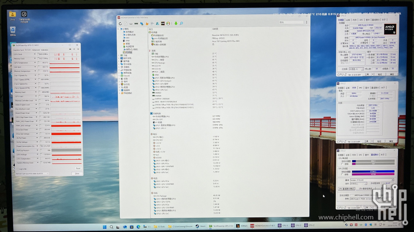Switch to Validation tab in GPU-Z
This screenshot has height=232, width=414.
click(45, 50)
